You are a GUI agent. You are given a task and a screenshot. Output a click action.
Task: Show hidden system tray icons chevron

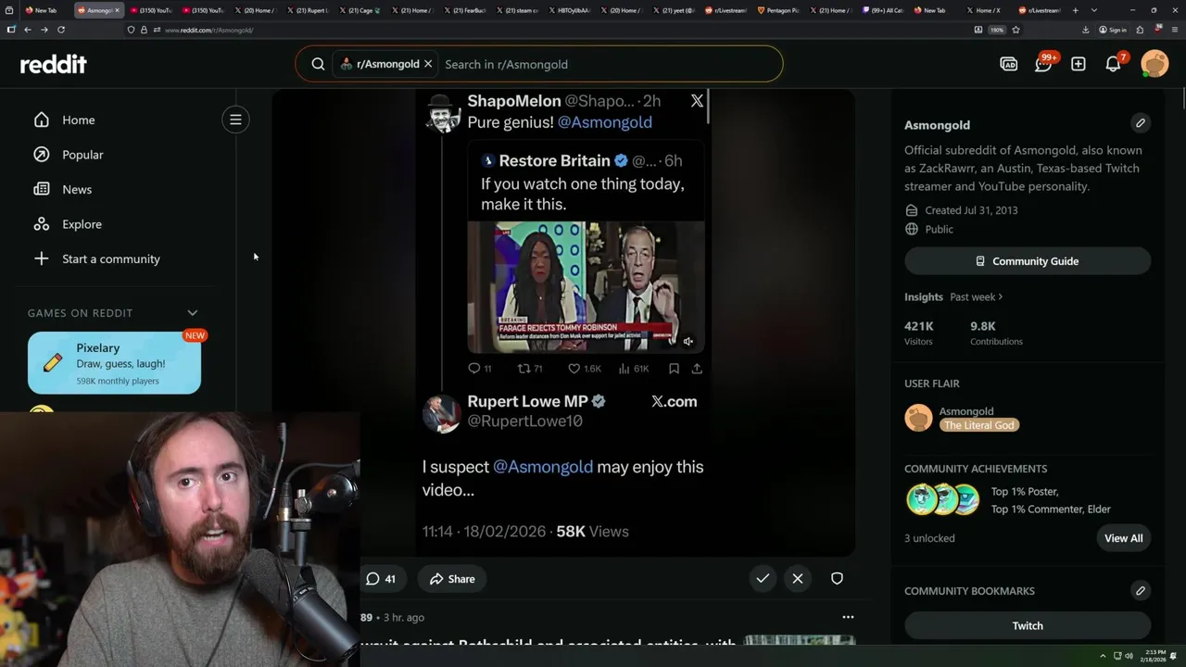point(1103,656)
